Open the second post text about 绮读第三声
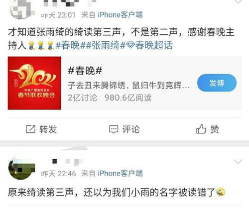Screen dimensions: 249x208 coord(116,192)
